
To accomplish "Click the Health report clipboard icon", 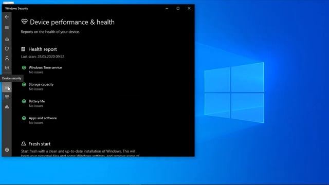I will click(23, 49).
